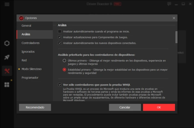
Task: Maximize the Driver Booster window
Action: pyautogui.click(x=183, y=4)
